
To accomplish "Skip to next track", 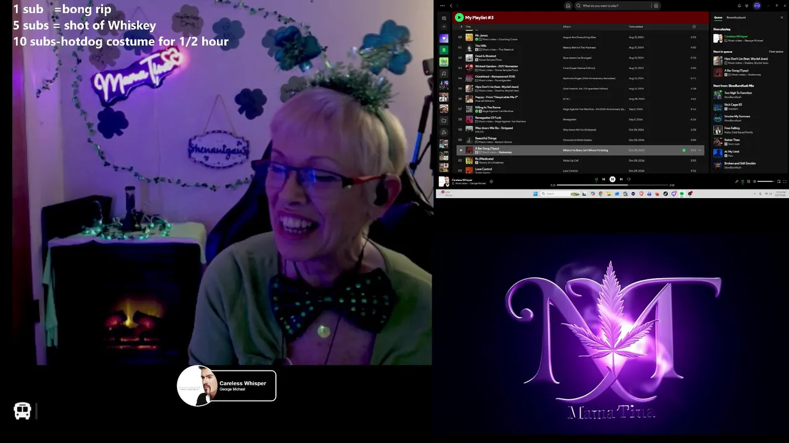I will point(621,179).
